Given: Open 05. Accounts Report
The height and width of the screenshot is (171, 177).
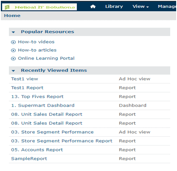Looking at the screenshot, I should pyautogui.click(x=37, y=150).
